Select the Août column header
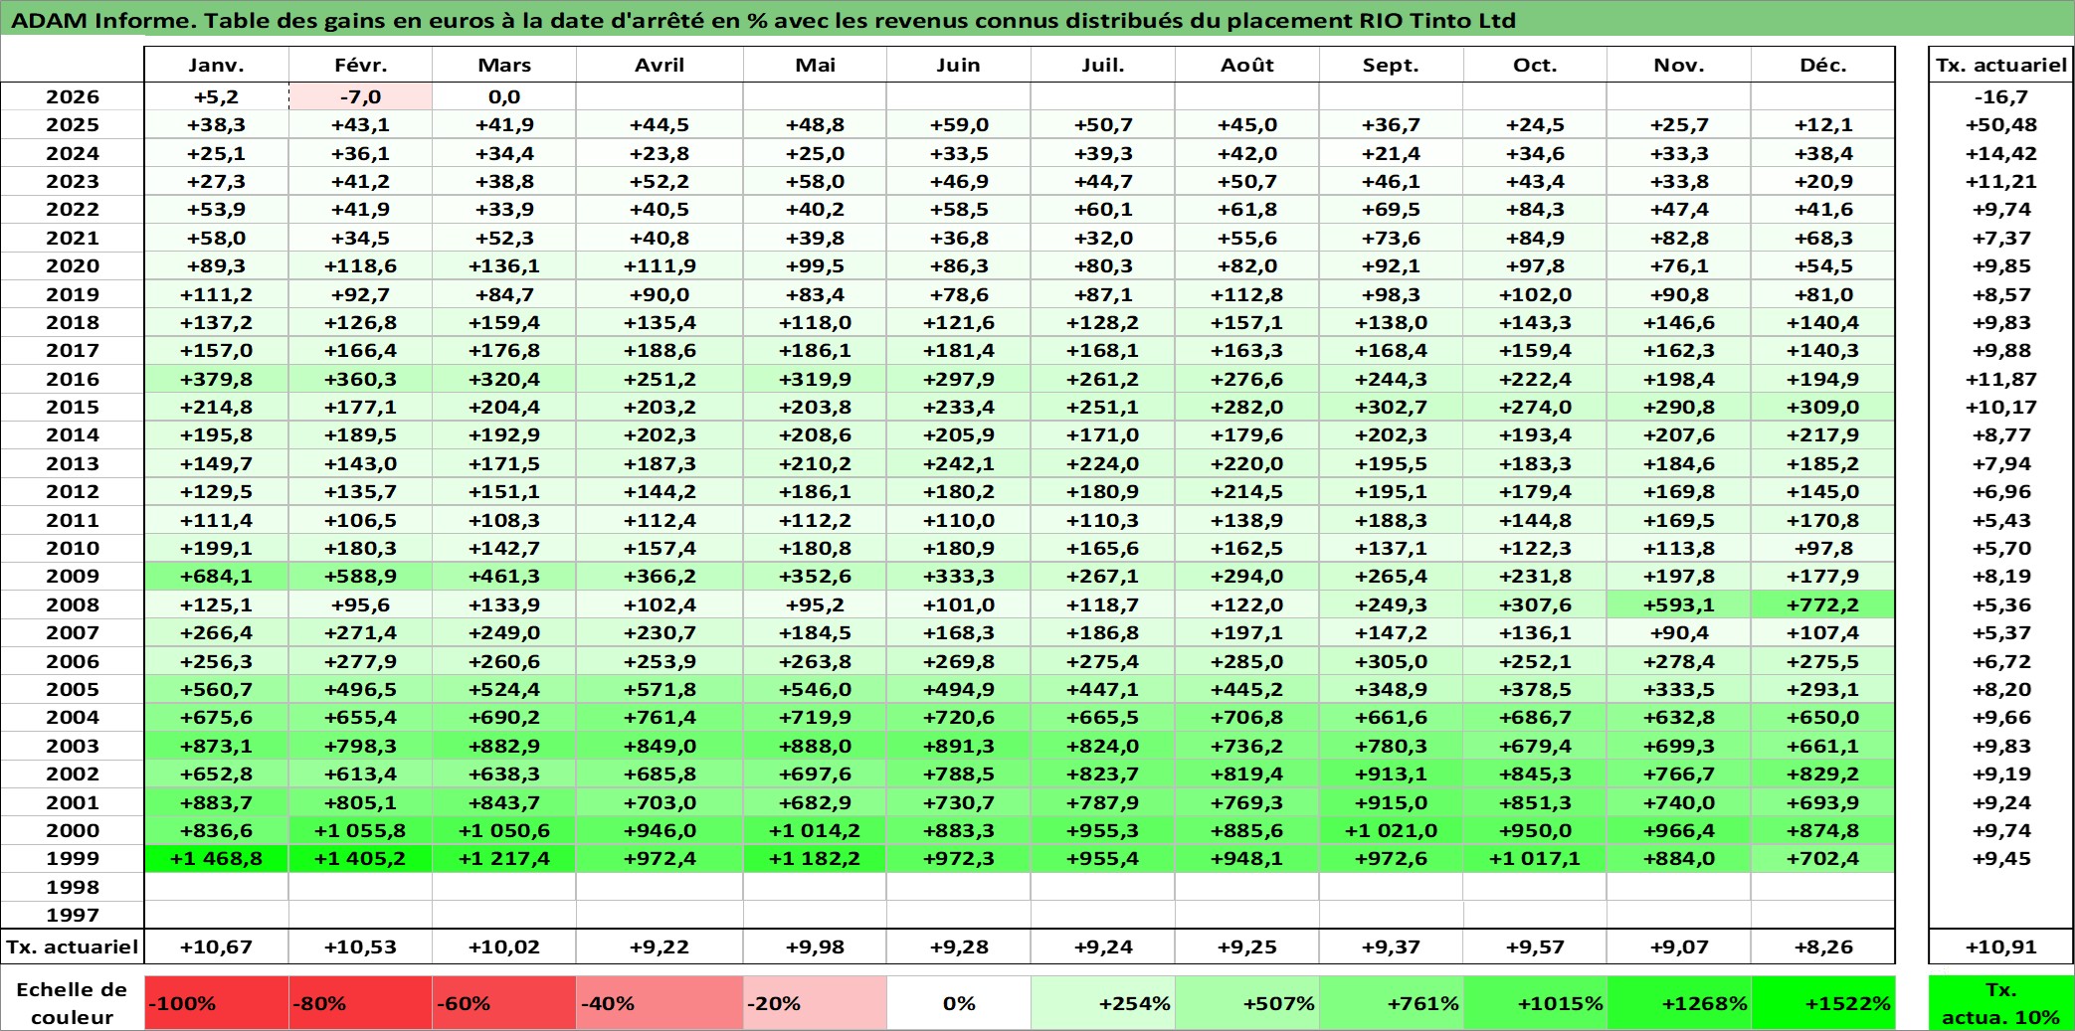This screenshot has width=2075, height=1031. (x=1247, y=66)
